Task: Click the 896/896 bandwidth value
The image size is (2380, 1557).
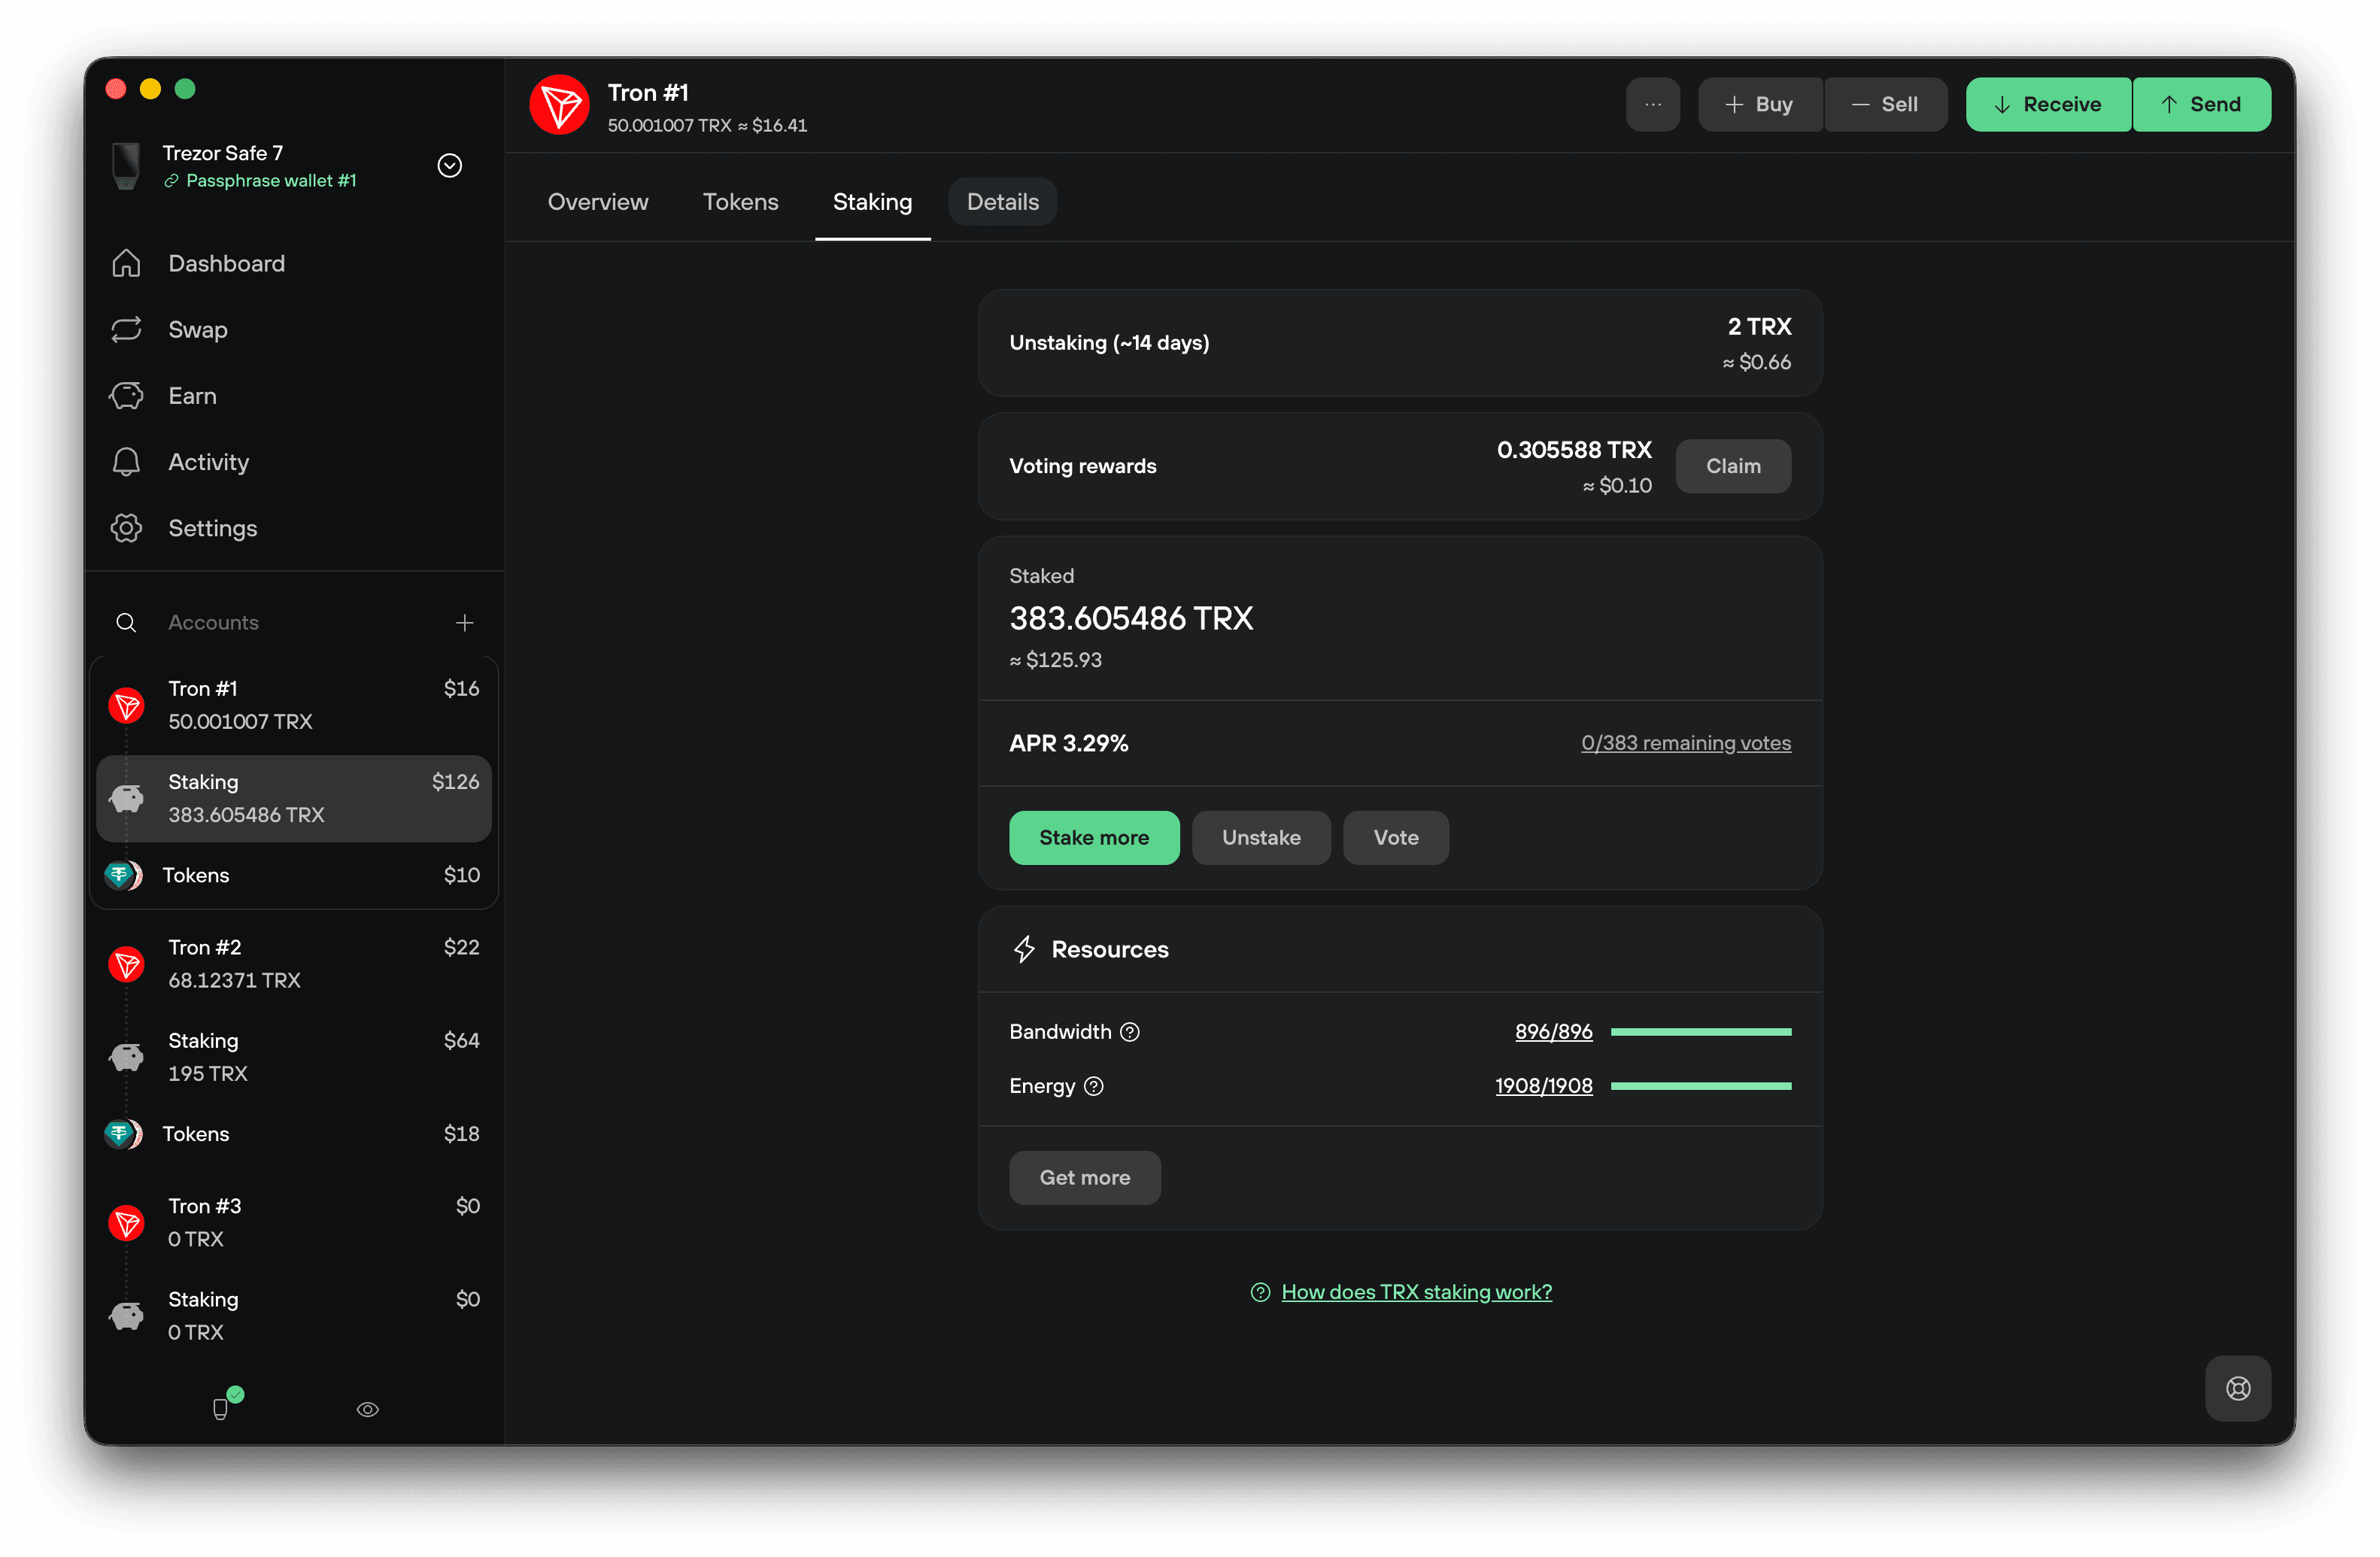Action: 1553,1032
